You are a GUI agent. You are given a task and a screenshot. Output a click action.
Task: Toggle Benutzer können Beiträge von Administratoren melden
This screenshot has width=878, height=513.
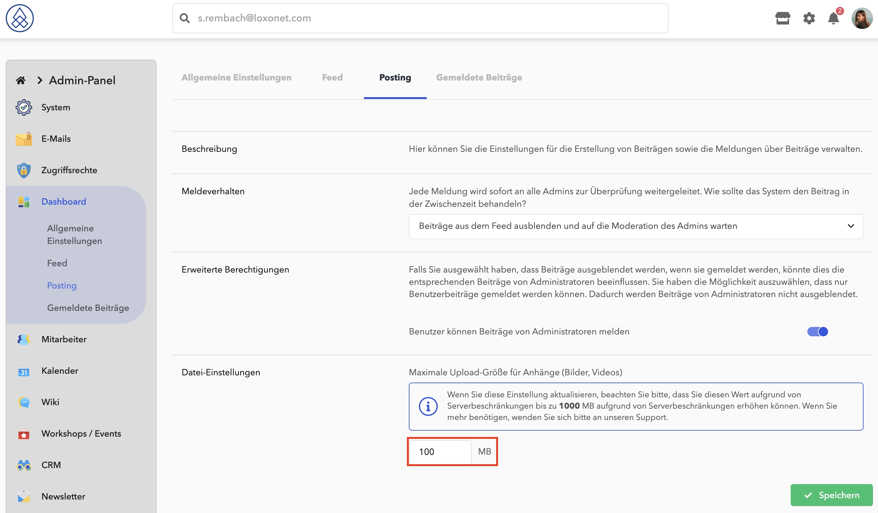817,331
